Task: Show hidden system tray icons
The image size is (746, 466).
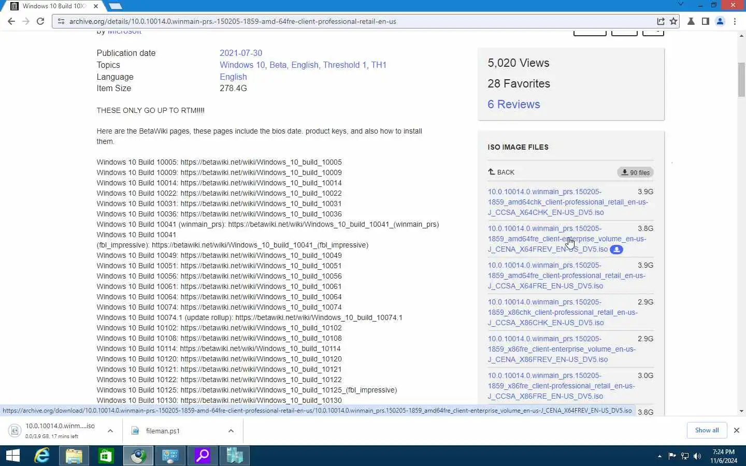Action: (659, 456)
